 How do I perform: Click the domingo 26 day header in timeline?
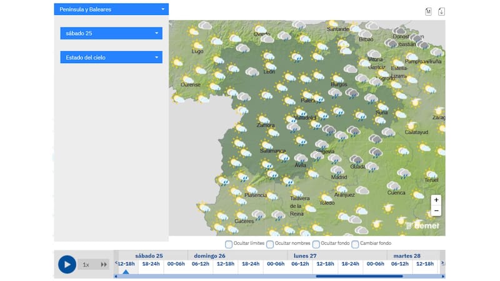[x=209, y=256]
